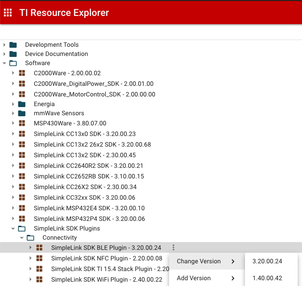Image resolution: width=302 pixels, height=286 pixels.
Task: Click the Development Tools folder icon
Action: pyautogui.click(x=13, y=45)
